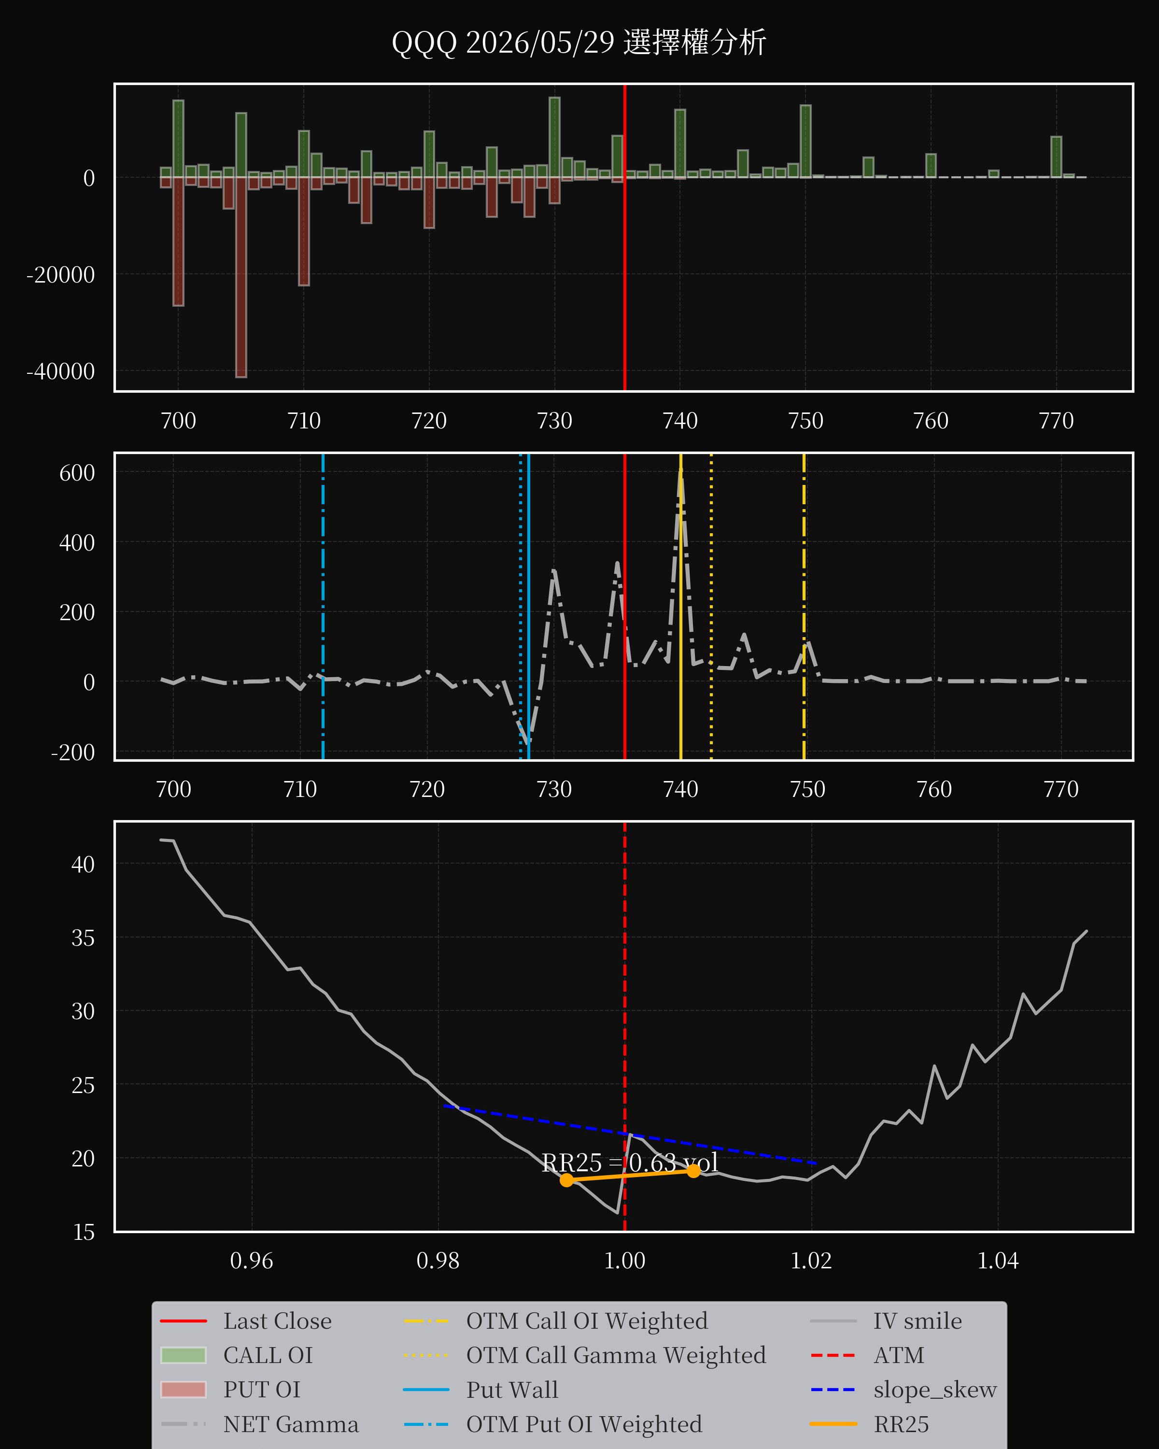Click the tall call OI bar at strike 750
This screenshot has width=1159, height=1449.
coord(806,141)
